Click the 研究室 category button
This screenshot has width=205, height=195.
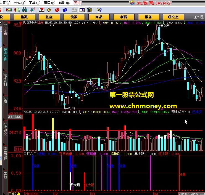pyautogui.click(x=174, y=17)
